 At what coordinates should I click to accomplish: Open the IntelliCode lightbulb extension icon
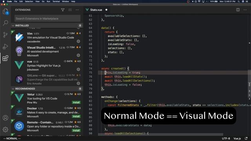[19, 51]
